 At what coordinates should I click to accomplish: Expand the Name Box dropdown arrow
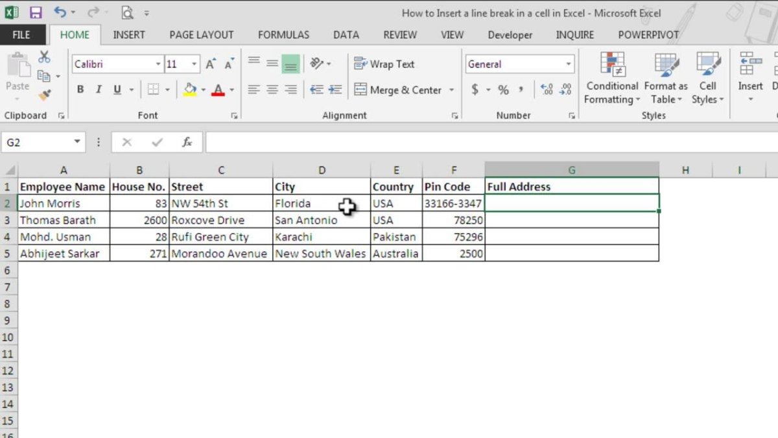pyautogui.click(x=77, y=142)
